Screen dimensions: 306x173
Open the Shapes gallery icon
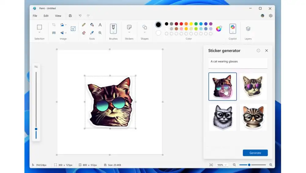(145, 27)
